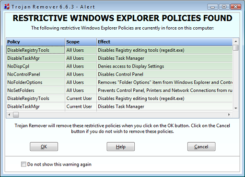Click 'Disables Control Panel' effect text
The image size is (245, 177).
point(120,74)
